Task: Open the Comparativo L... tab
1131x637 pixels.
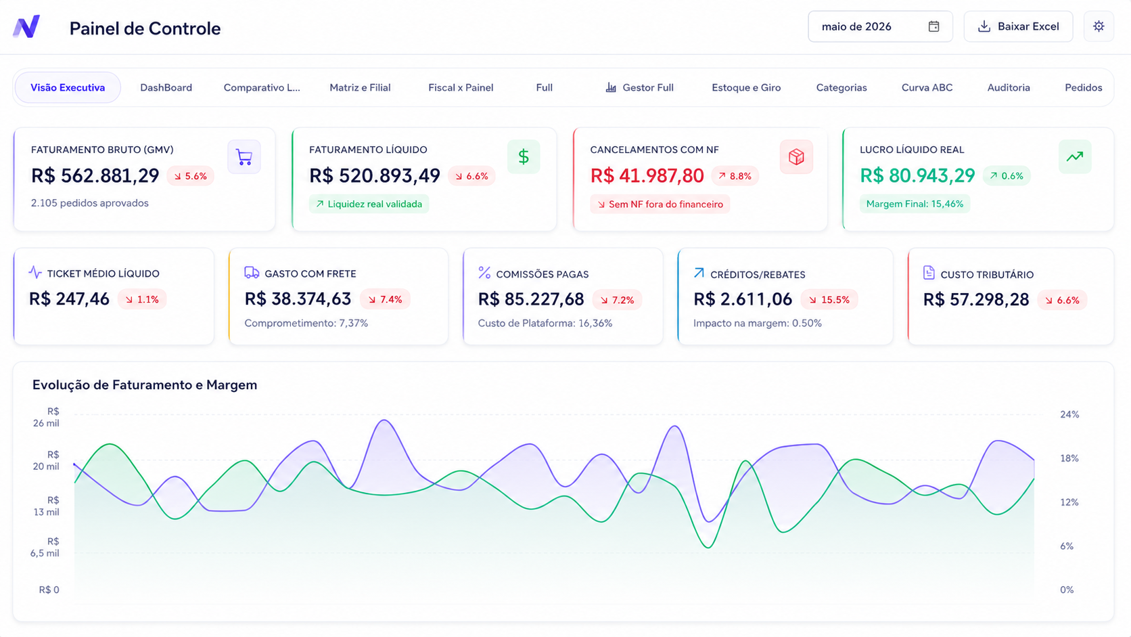Action: coord(262,87)
